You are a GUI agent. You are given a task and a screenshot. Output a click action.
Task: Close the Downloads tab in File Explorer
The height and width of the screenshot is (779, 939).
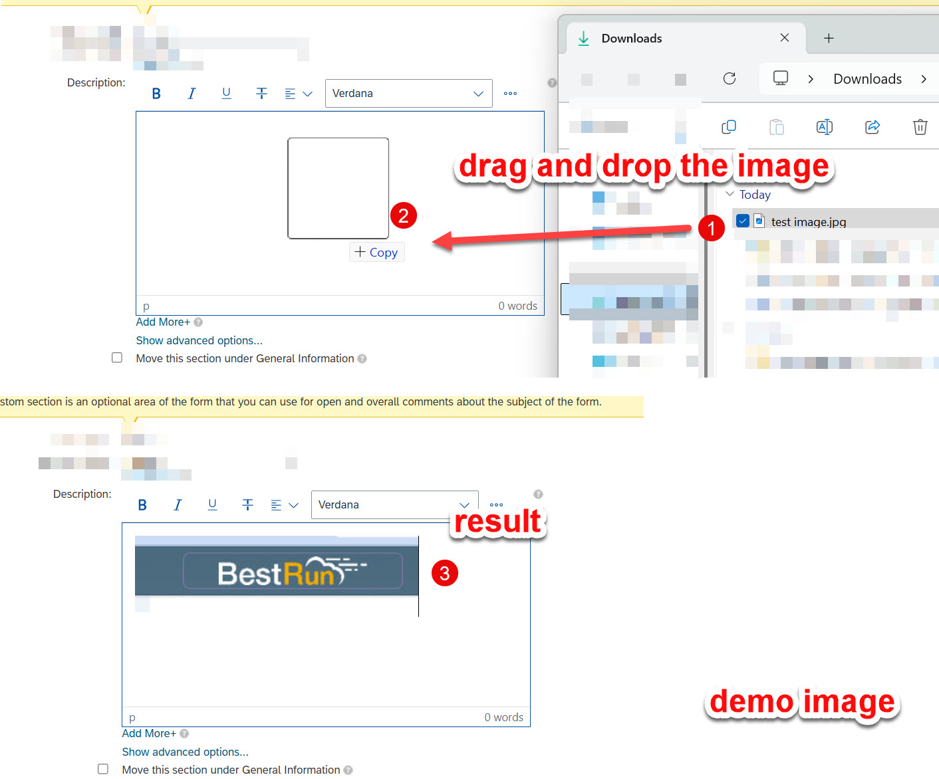(x=785, y=38)
